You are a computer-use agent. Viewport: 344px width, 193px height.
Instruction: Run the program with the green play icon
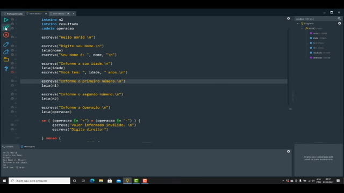click(6, 20)
